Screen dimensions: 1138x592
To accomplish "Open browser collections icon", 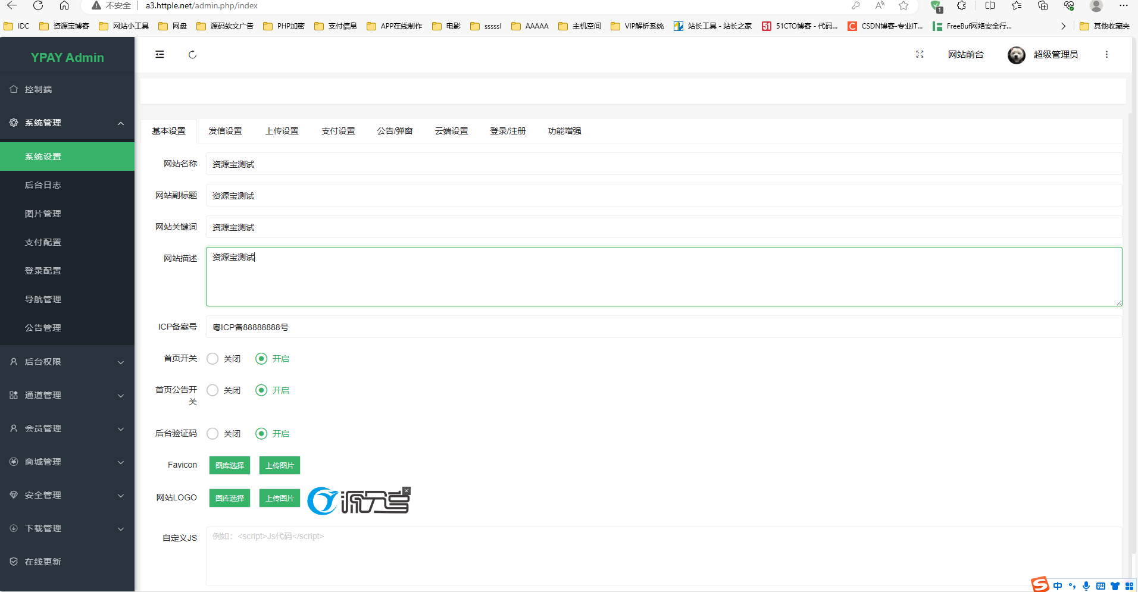I will pos(1043,5).
